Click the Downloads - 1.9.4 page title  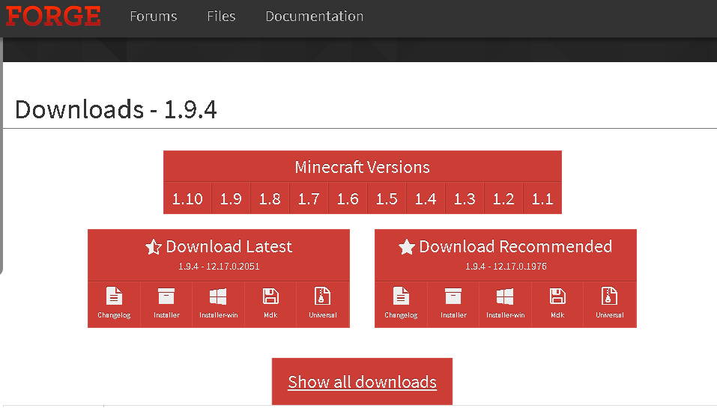[x=115, y=110]
